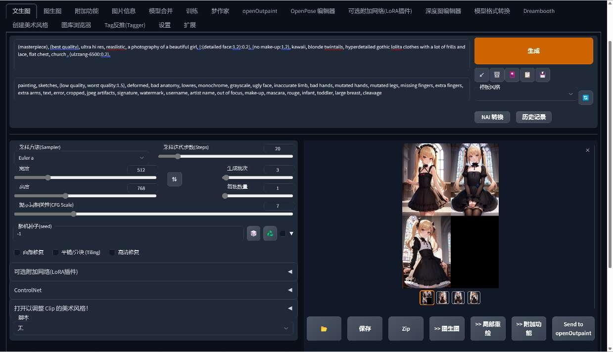The width and height of the screenshot is (613, 352).
Task: Expand the 可选附加网络(LoRA插件) panel
Action: tap(153, 272)
